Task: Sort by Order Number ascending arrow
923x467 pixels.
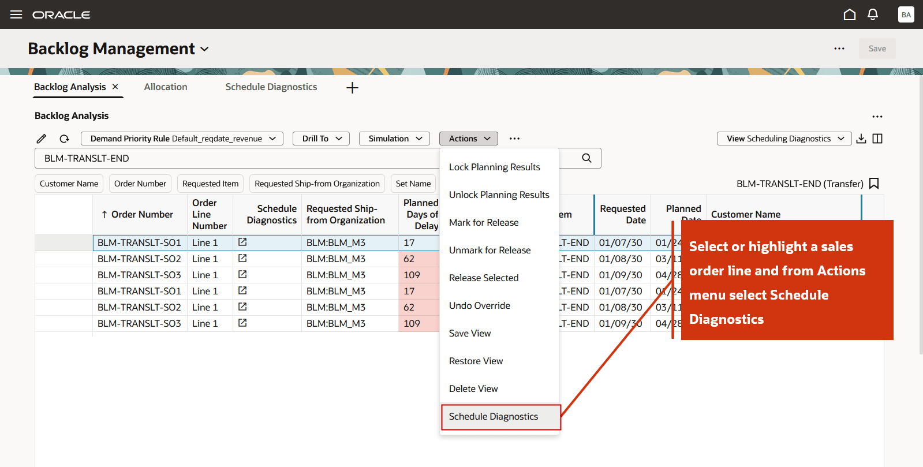Action: [104, 215]
